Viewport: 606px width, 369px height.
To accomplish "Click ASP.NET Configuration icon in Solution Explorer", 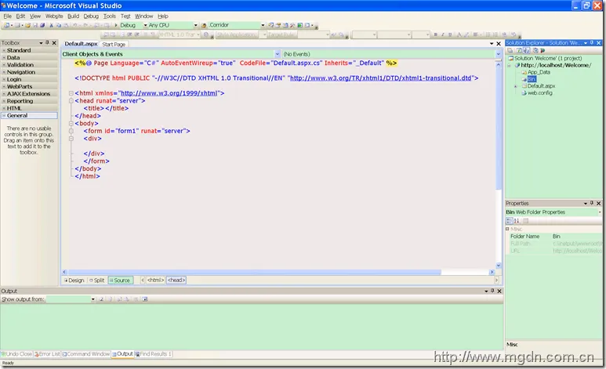I will click(542, 51).
